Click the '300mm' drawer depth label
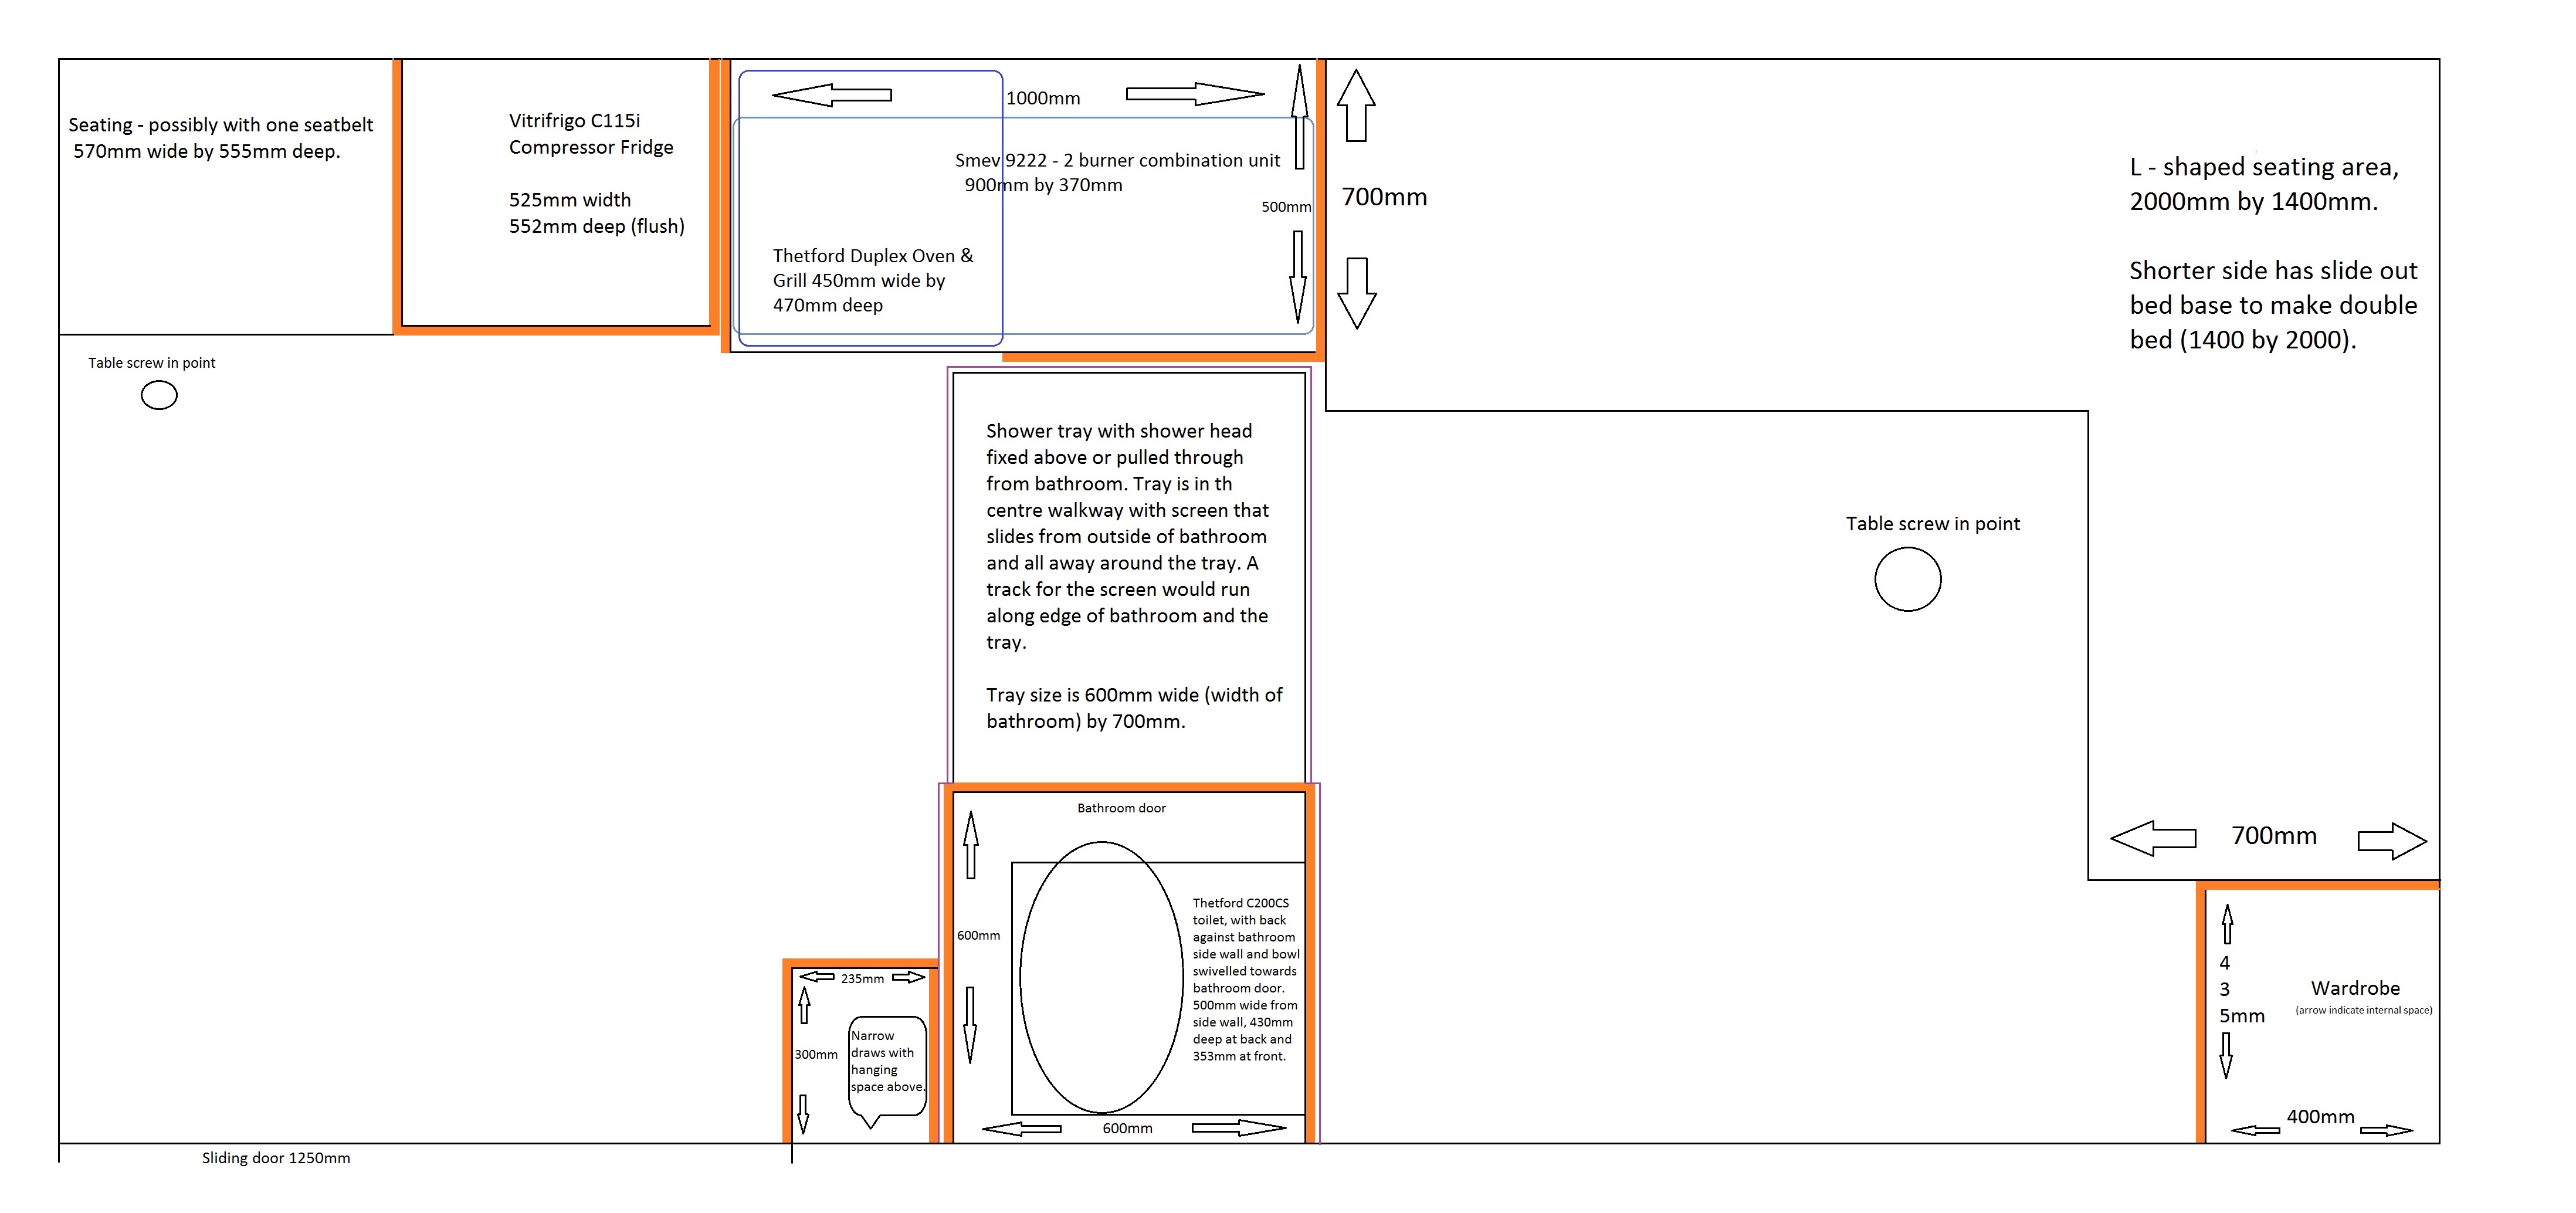Screen dimensions: 2576x1213 tap(816, 1055)
